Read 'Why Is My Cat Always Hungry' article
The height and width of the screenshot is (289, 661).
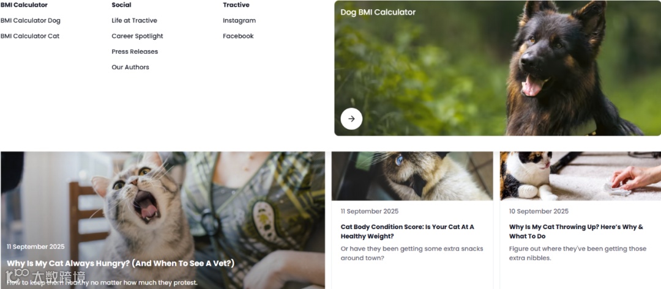[x=121, y=264]
